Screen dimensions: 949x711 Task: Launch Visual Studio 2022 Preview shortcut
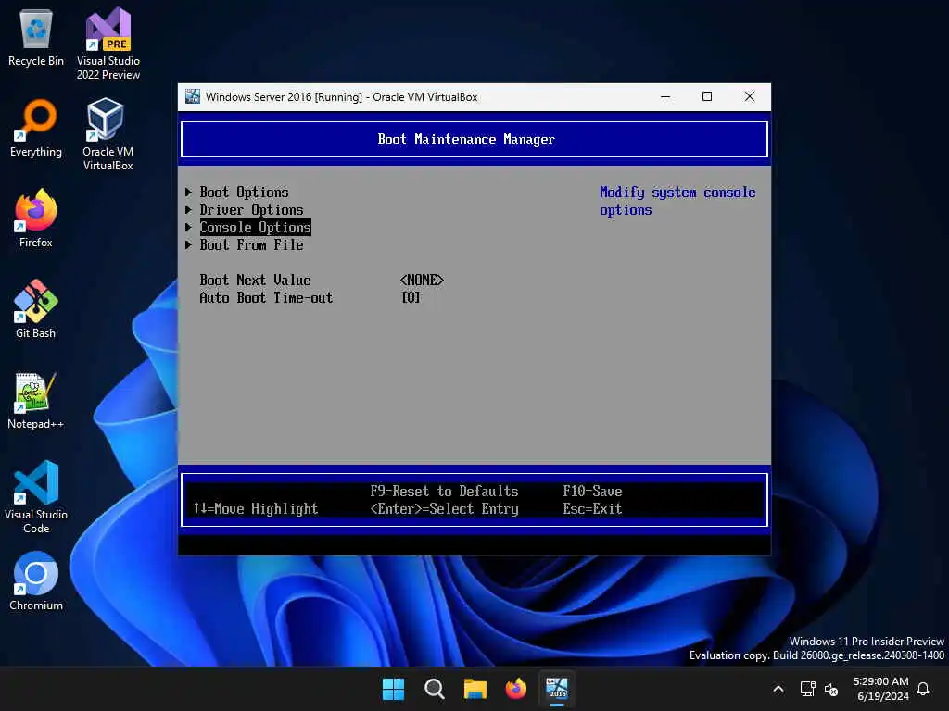point(108,44)
